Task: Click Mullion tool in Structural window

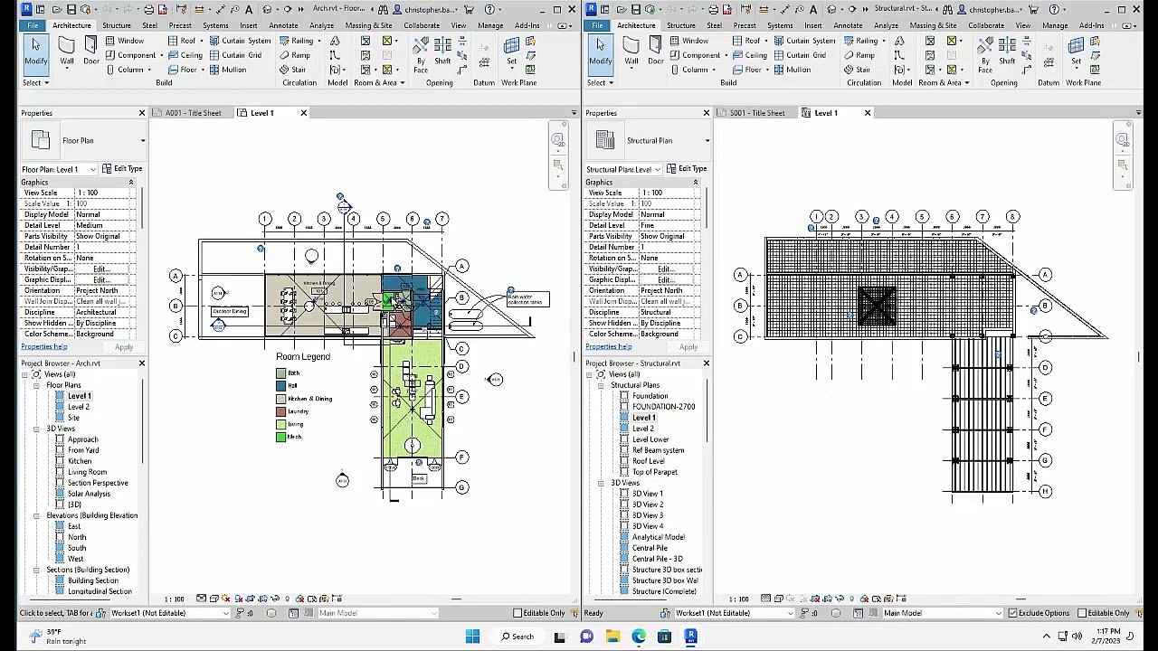Action: (792, 70)
